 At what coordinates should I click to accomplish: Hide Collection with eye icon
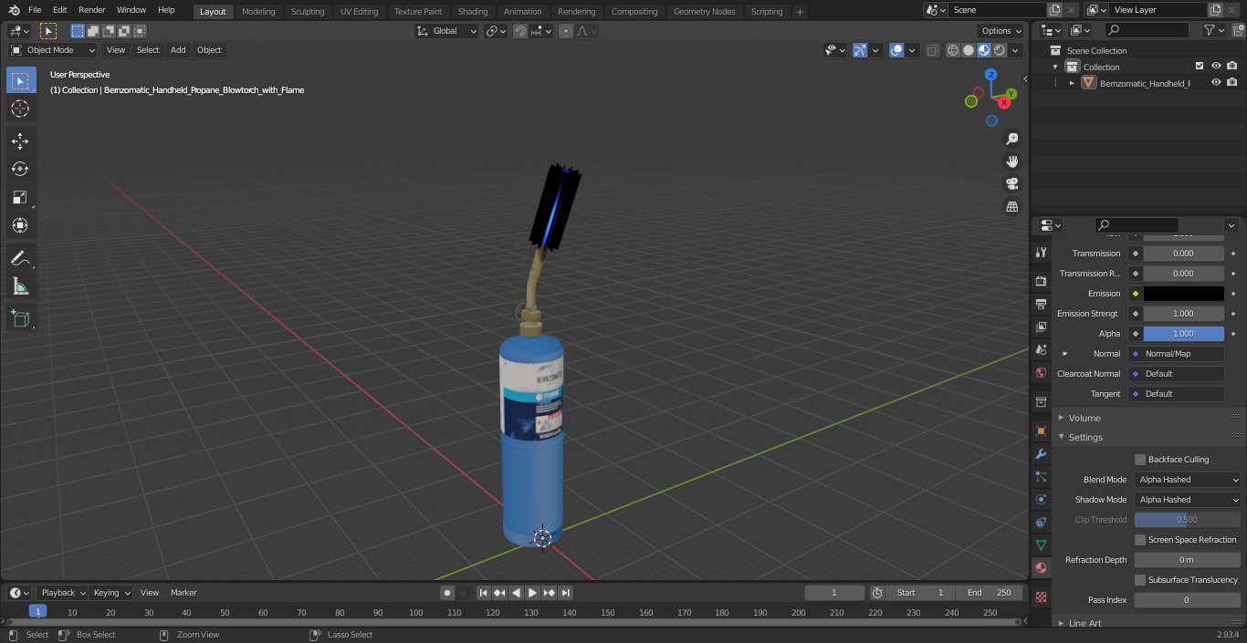point(1216,67)
